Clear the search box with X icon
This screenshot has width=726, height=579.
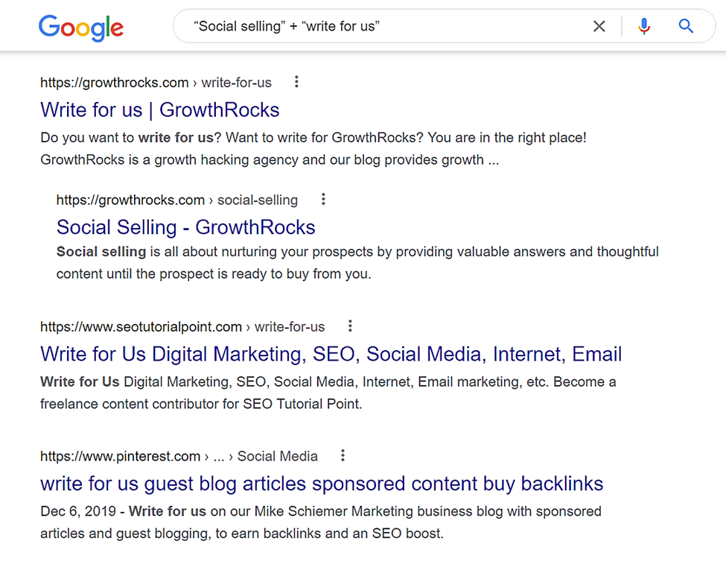click(599, 26)
